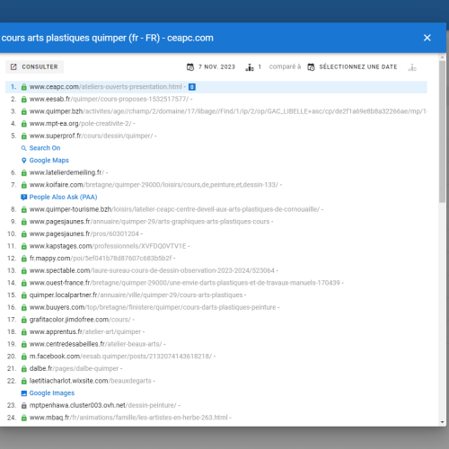Click the podium ranking icon beside 1
The image size is (449, 449).
coord(250,67)
